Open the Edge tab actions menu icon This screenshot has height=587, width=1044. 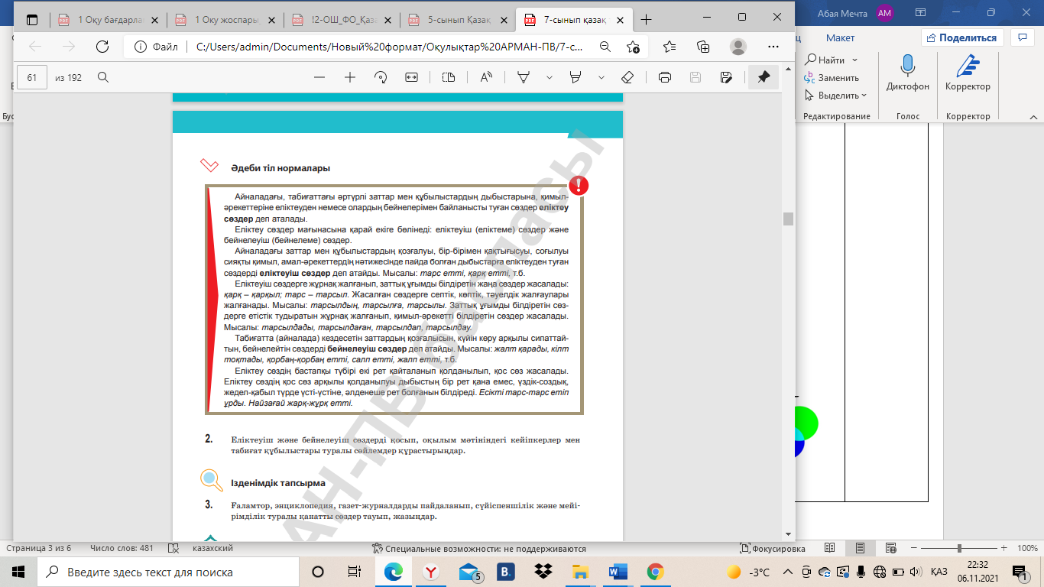pyautogui.click(x=31, y=18)
